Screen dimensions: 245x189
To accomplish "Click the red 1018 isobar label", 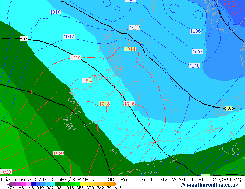I will pos(105,104).
